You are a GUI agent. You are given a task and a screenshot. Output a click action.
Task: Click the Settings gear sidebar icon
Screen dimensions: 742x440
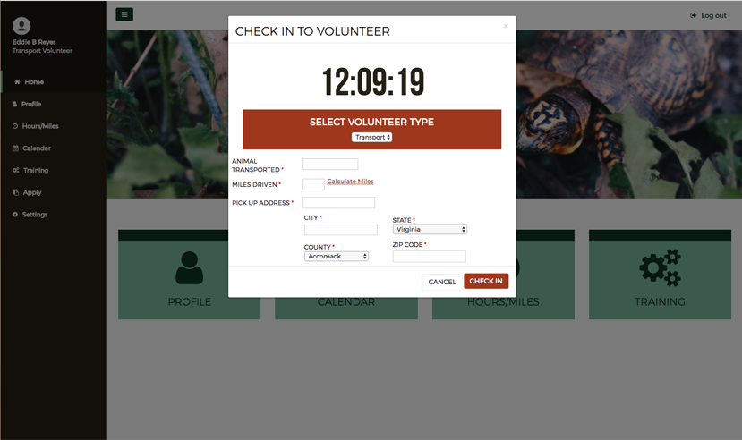tap(15, 215)
